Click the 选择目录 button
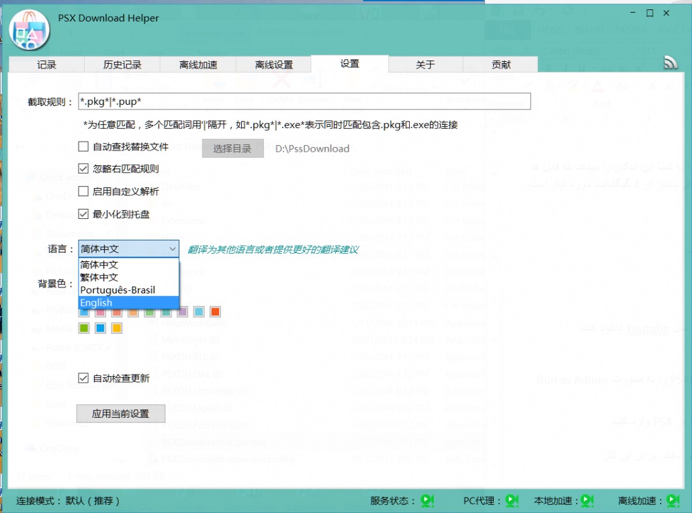This screenshot has height=513, width=692. click(232, 148)
